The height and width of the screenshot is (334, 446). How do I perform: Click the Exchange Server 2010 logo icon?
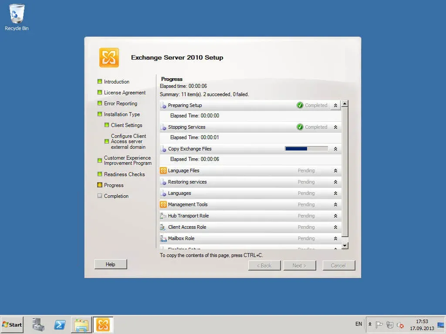point(109,57)
